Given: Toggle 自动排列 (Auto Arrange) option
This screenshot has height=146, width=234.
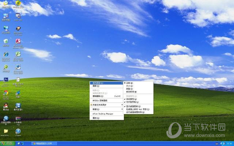Looking at the screenshot, I should [138, 99].
